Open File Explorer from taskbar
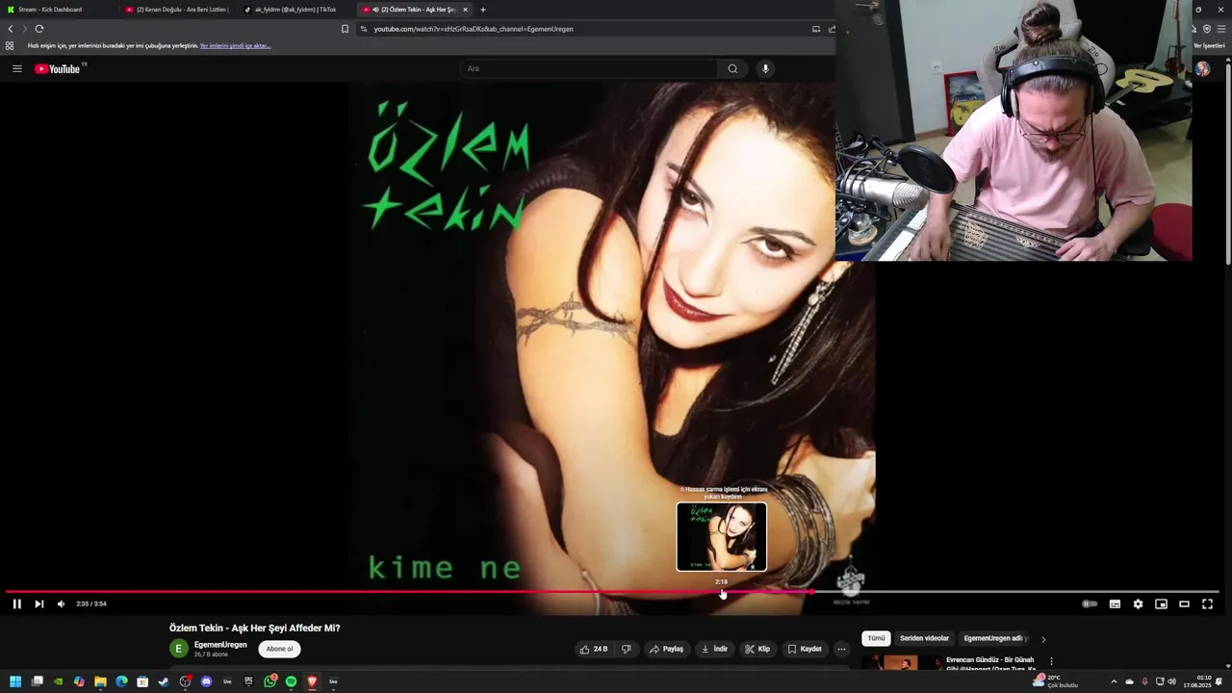Screen dimensions: 1232x693 coord(100,681)
